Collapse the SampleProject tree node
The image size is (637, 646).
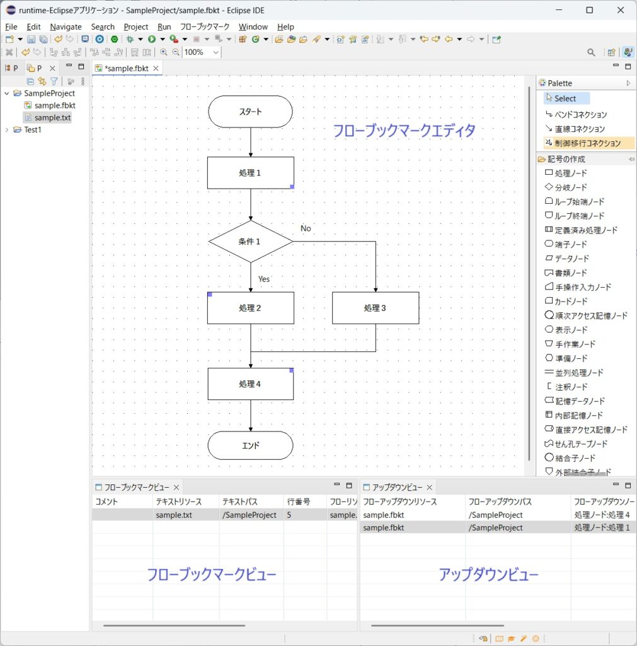7,93
